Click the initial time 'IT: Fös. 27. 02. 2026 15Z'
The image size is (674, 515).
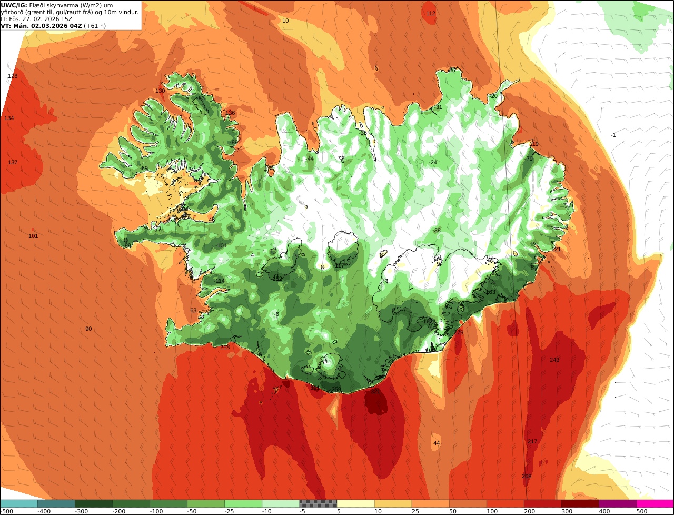[x=36, y=19]
